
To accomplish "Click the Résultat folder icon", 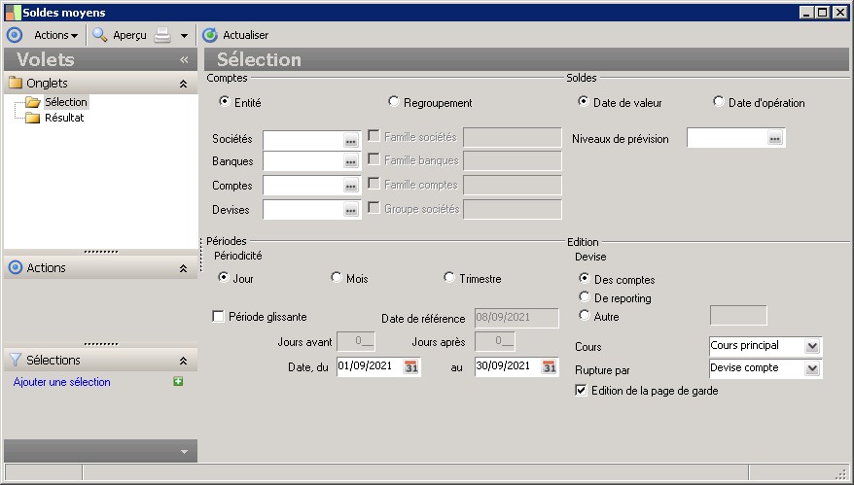I will 33,118.
